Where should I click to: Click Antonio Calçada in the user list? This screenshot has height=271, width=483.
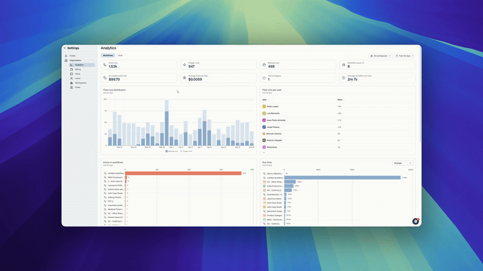coord(274,140)
